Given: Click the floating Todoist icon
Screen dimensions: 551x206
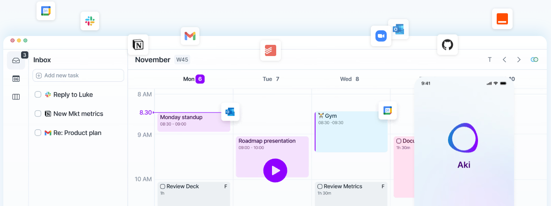Looking at the screenshot, I should point(271,50).
